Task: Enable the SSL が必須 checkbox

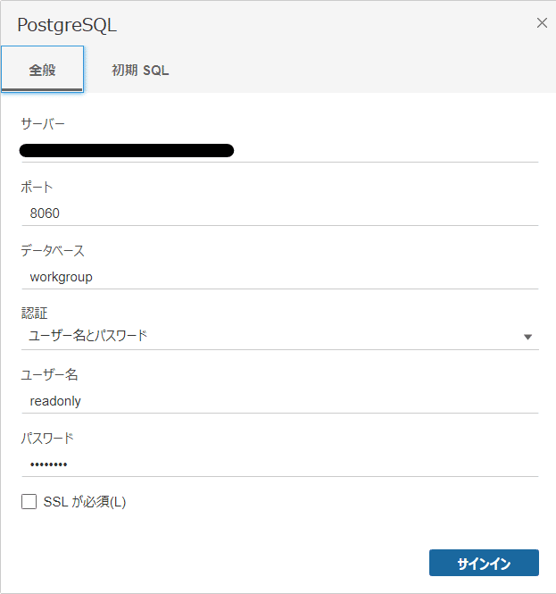Action: coord(29,502)
